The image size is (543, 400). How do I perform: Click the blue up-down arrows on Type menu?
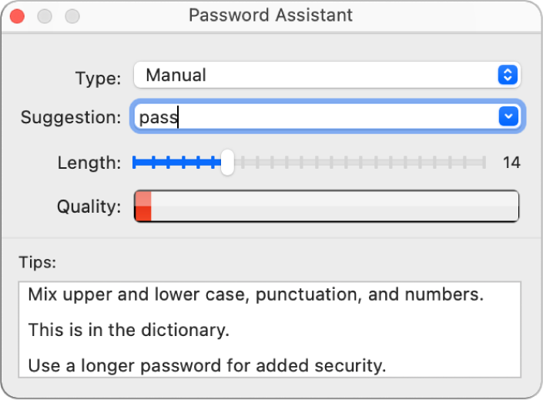coord(506,76)
